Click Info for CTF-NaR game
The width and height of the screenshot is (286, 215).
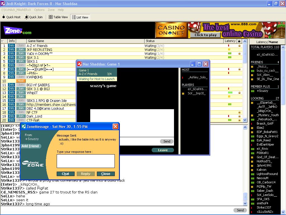tap(11, 120)
